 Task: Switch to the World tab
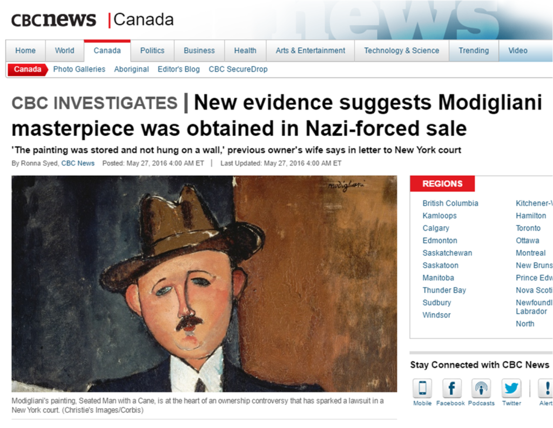click(65, 51)
